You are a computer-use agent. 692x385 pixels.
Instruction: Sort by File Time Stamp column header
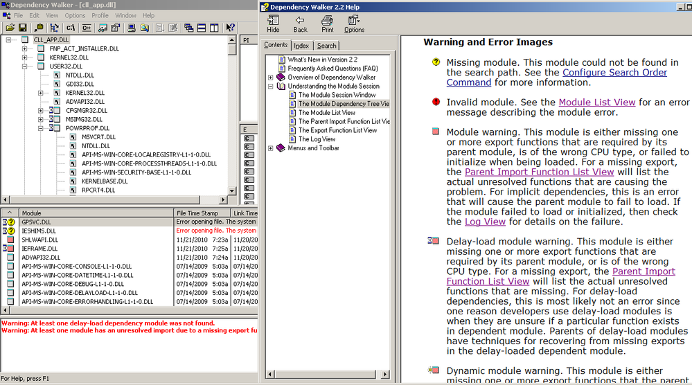[x=202, y=213]
